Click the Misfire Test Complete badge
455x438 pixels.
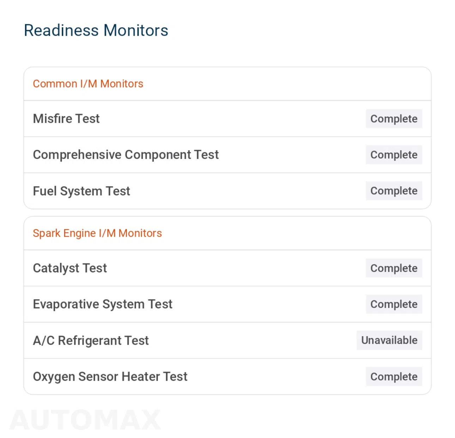pyautogui.click(x=394, y=119)
